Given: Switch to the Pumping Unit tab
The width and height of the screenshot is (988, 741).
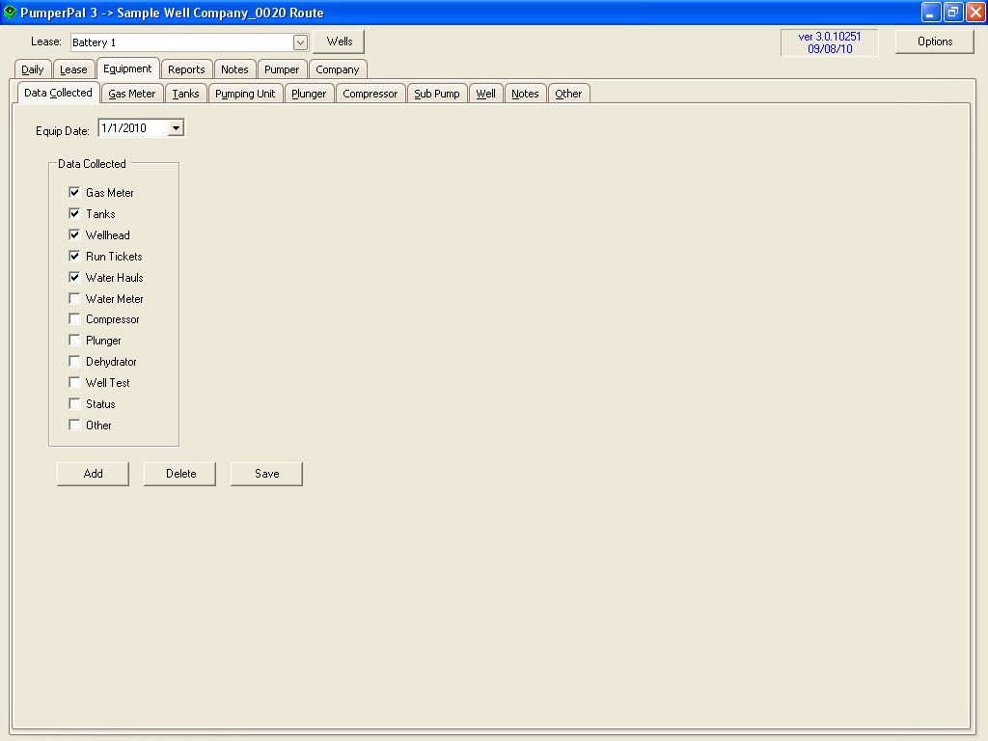Looking at the screenshot, I should (247, 93).
